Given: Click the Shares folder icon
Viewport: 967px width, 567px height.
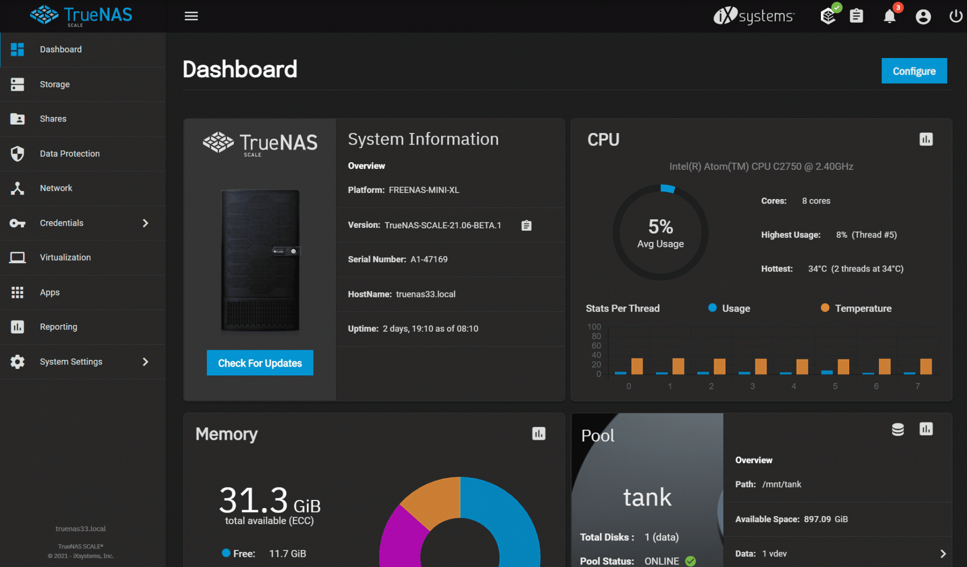Looking at the screenshot, I should (x=18, y=119).
